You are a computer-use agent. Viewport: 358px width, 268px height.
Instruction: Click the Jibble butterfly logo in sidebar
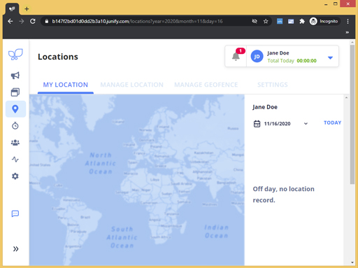(x=15, y=55)
